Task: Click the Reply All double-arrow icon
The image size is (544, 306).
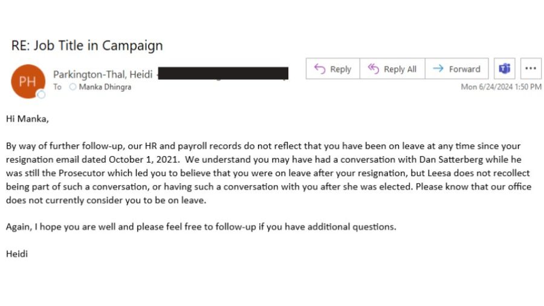Action: (x=374, y=69)
